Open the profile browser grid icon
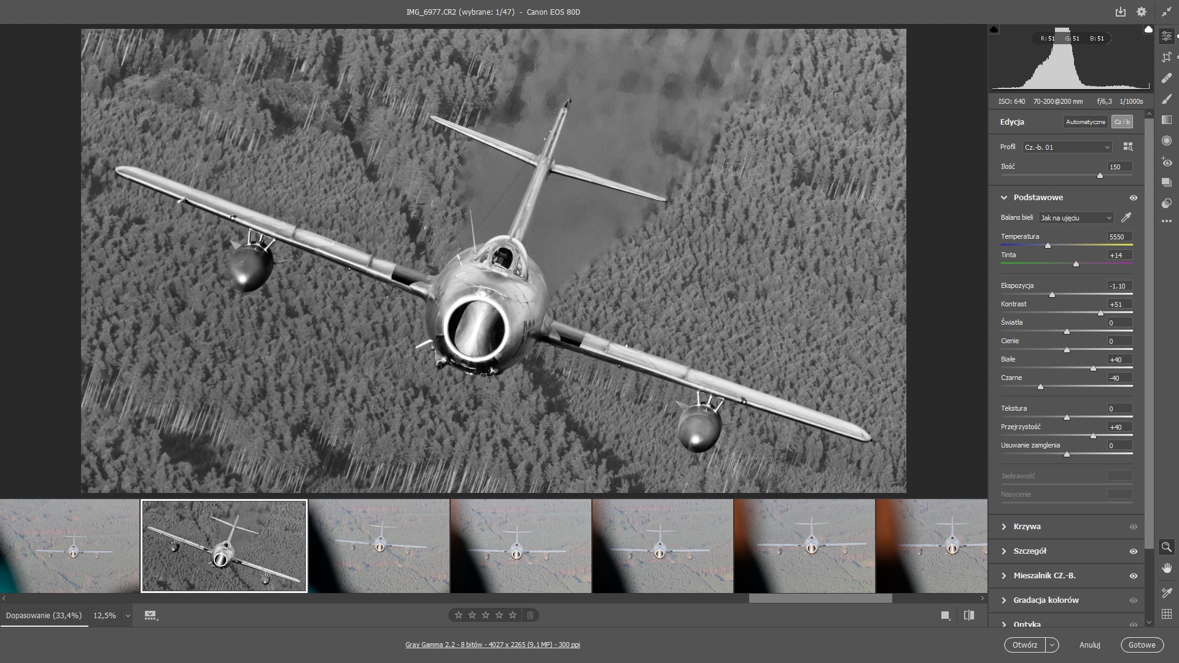1179x663 pixels. (1127, 147)
